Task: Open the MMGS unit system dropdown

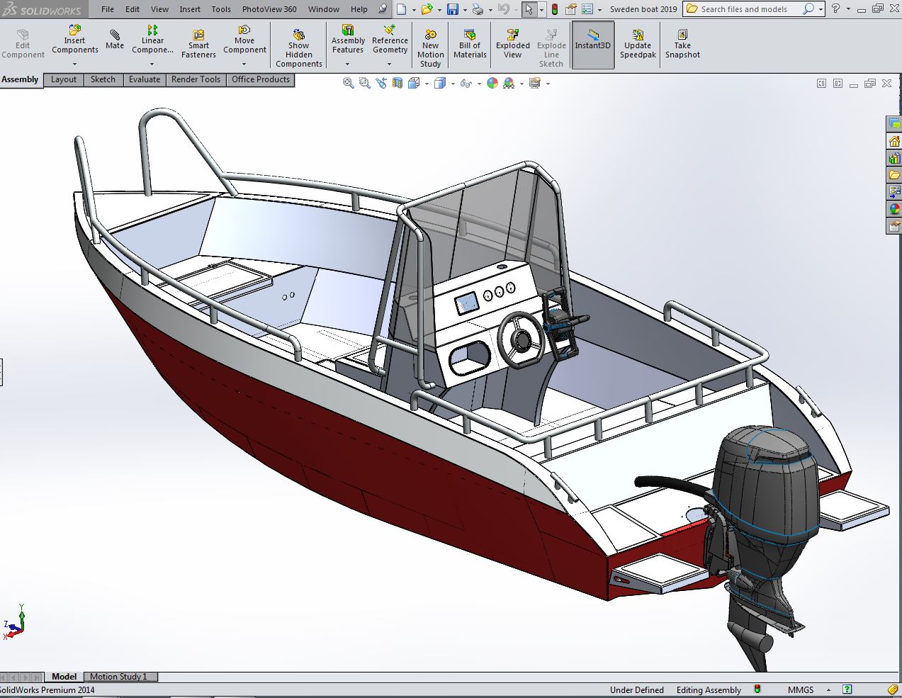Action: (801, 689)
